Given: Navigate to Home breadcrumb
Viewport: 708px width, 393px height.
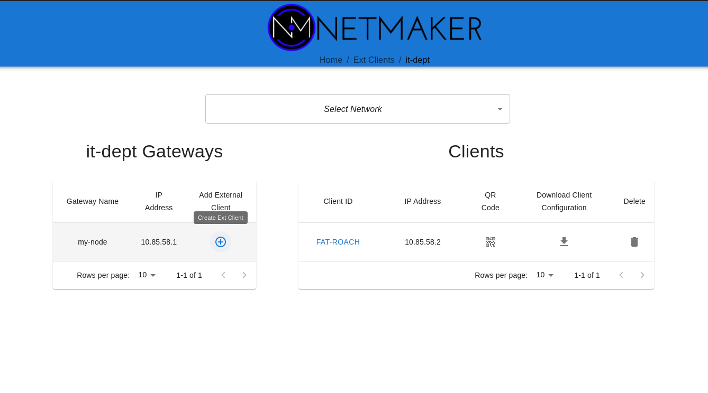Looking at the screenshot, I should coord(331,60).
